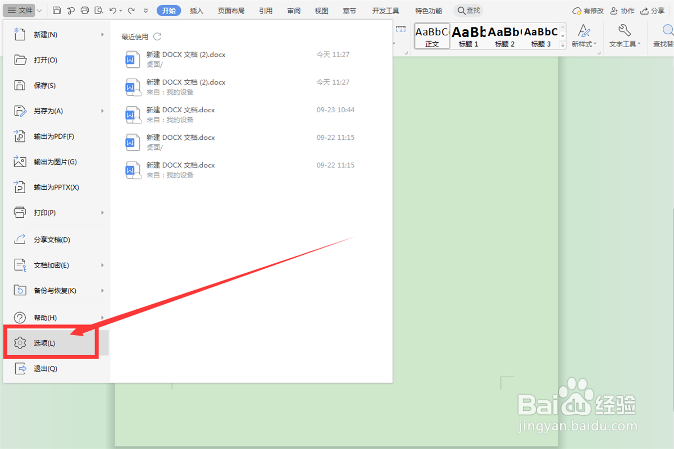This screenshot has width=674, height=449.
Task: Choose 退出(Q) to exit
Action: click(56, 369)
